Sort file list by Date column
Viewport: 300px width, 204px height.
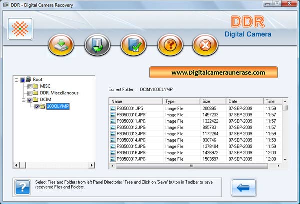tap(245, 101)
